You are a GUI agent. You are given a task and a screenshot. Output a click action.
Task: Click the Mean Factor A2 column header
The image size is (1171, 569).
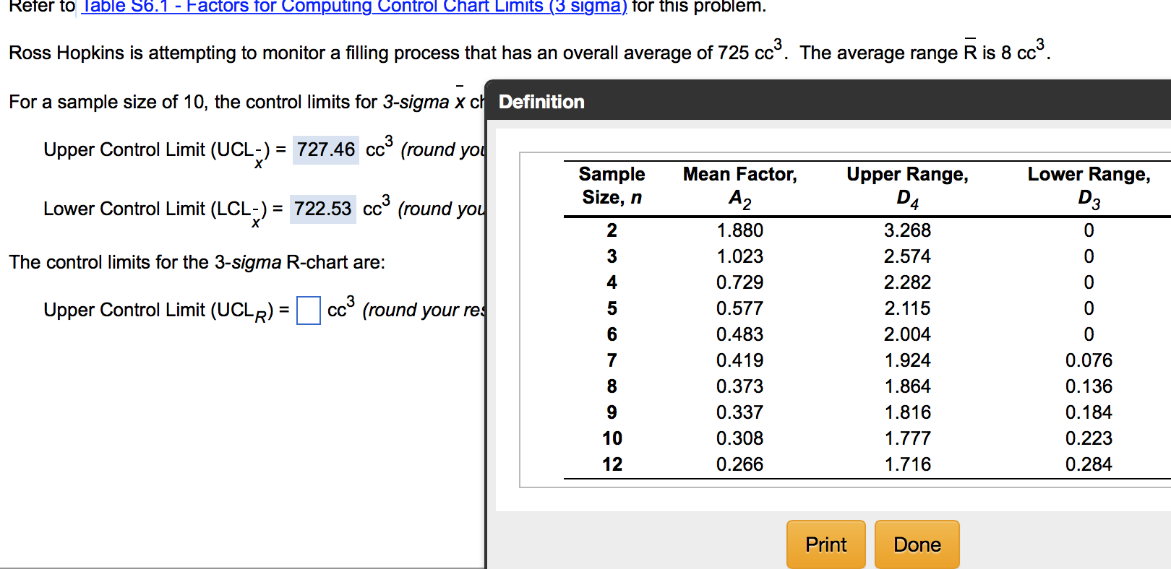tap(739, 186)
